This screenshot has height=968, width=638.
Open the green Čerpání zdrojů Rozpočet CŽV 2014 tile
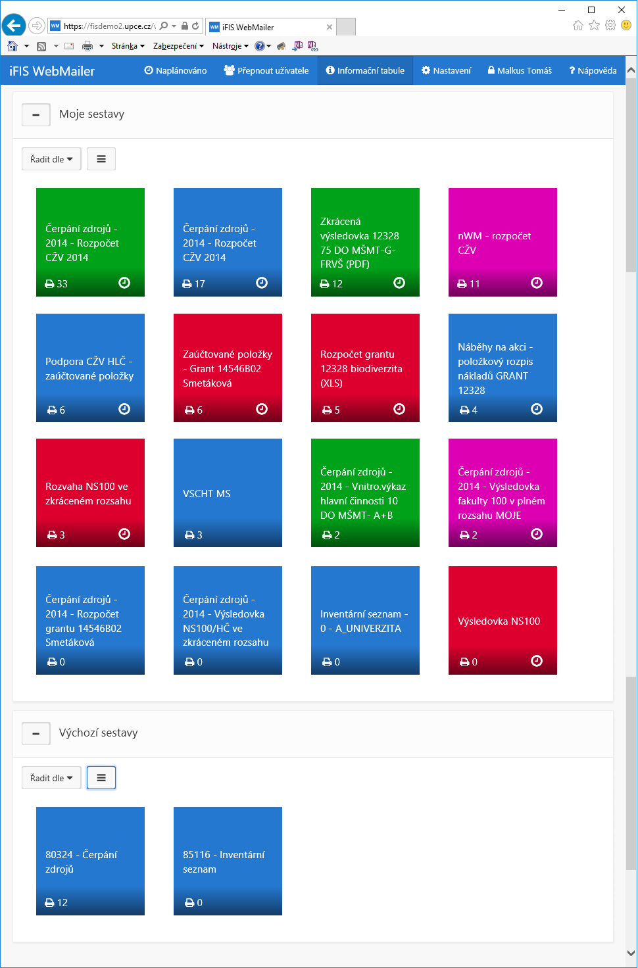pos(90,242)
